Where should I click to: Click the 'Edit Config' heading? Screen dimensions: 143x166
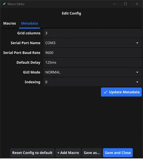pos(71,13)
